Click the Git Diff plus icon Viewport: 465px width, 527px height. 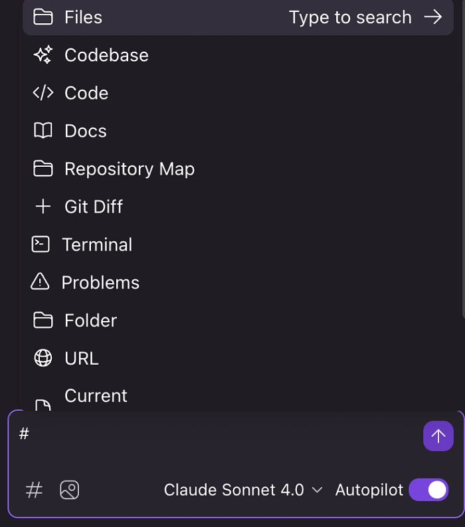pyautogui.click(x=43, y=207)
